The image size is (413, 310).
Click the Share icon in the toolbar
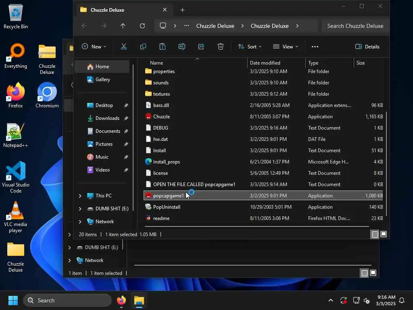tap(201, 47)
